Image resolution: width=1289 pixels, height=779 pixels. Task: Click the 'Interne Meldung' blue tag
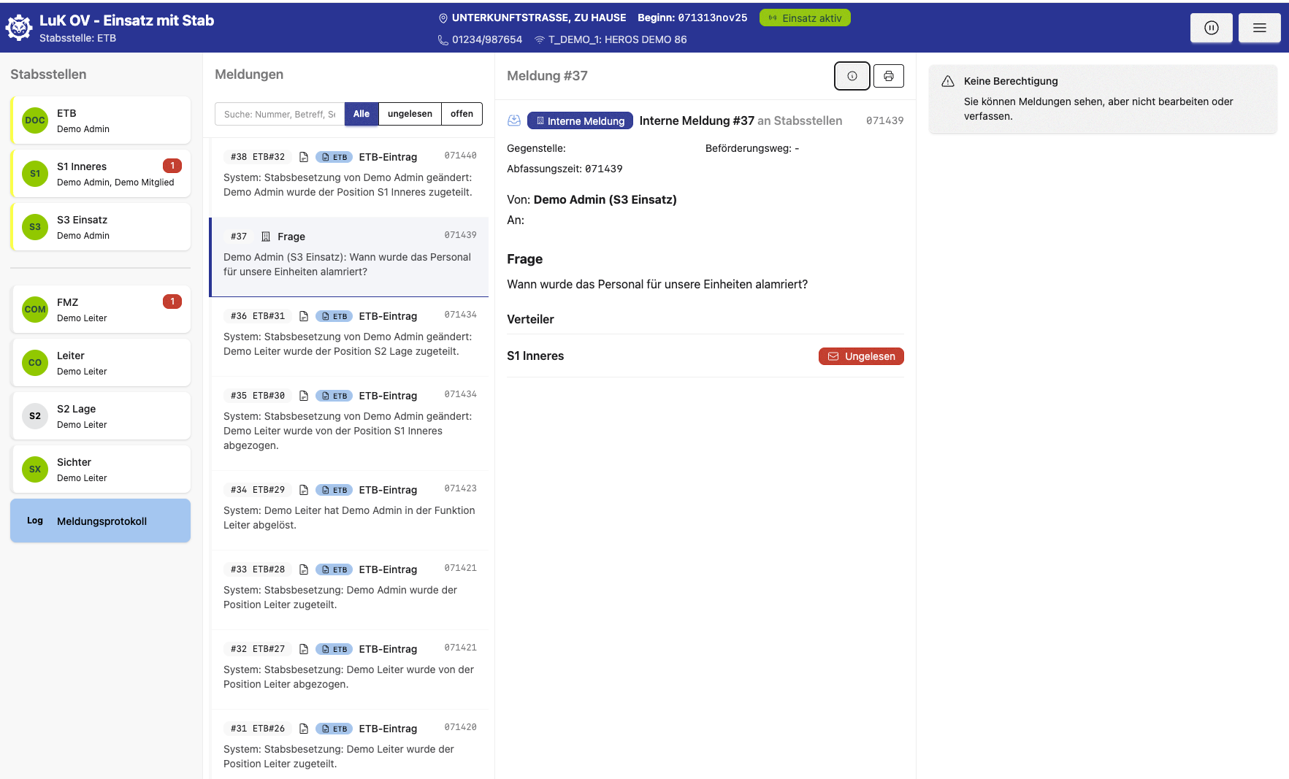tap(580, 121)
